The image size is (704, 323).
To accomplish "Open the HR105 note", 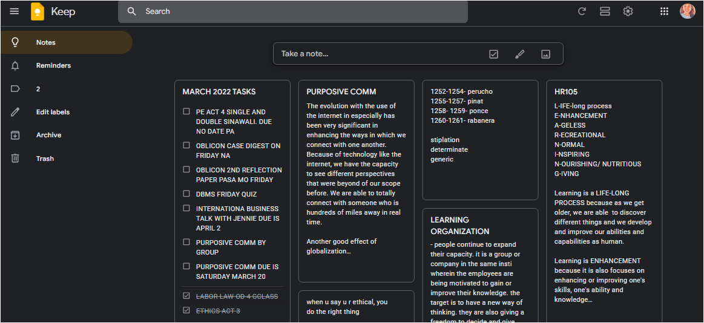I will 604,201.
